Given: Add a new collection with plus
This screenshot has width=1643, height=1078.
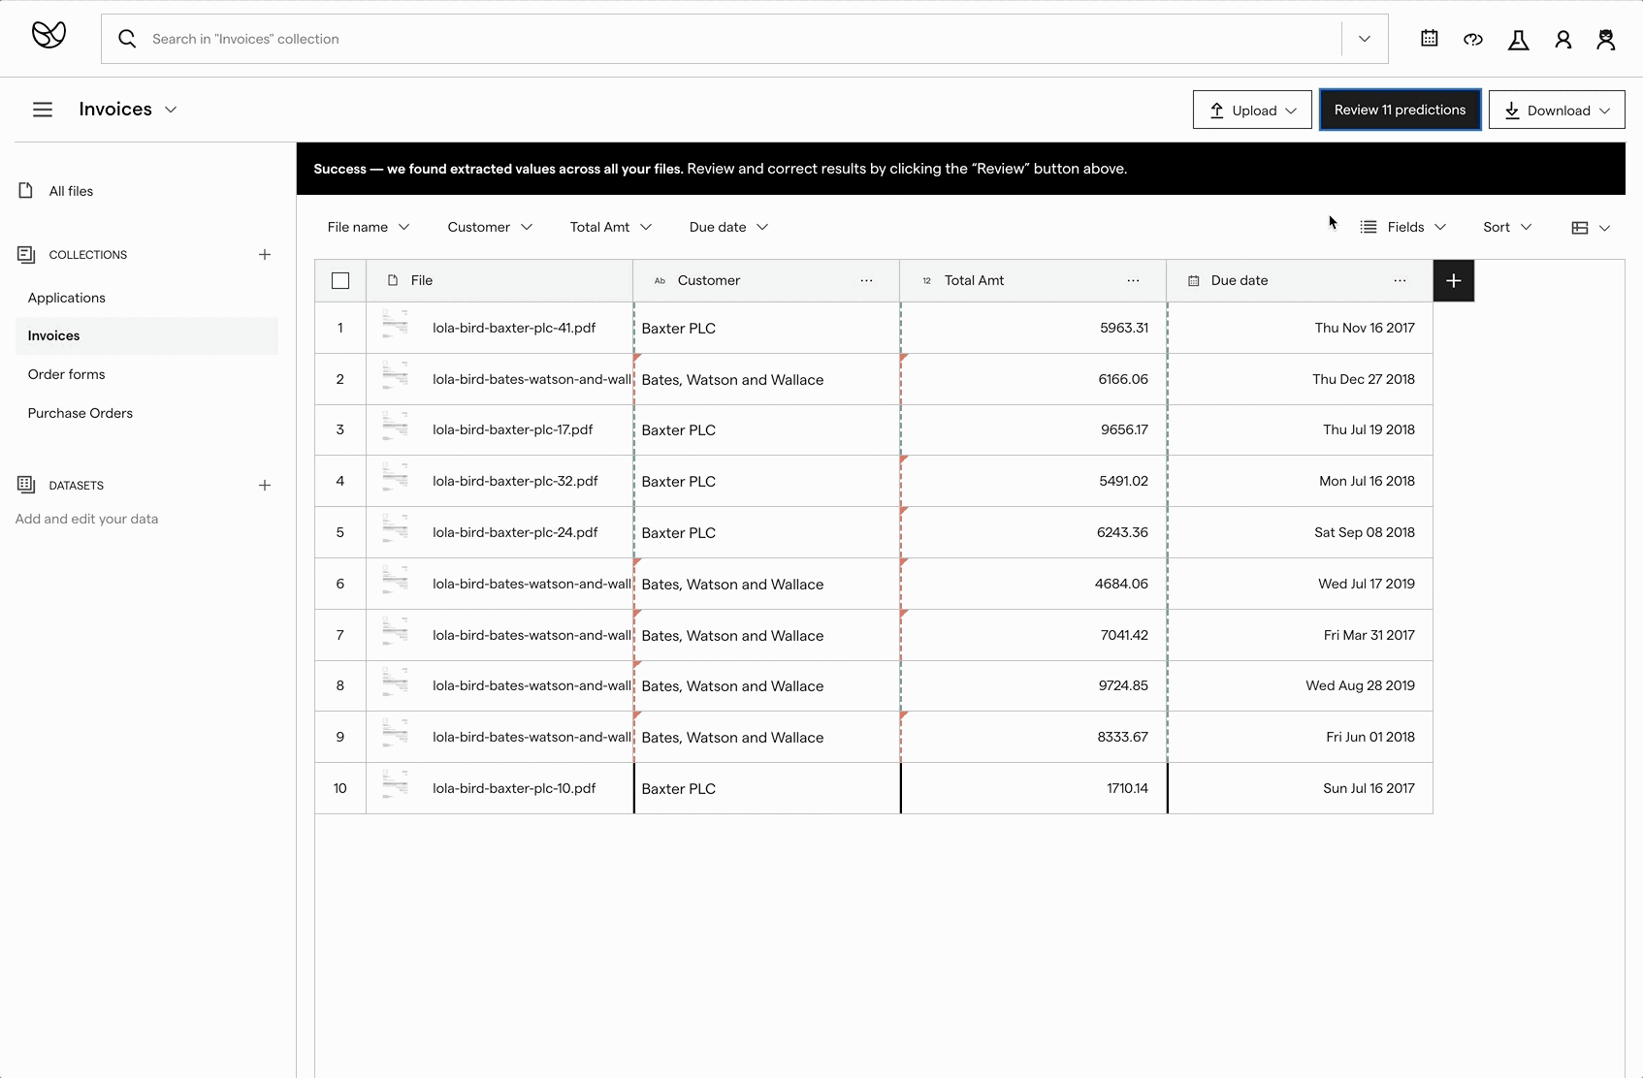Looking at the screenshot, I should point(265,254).
